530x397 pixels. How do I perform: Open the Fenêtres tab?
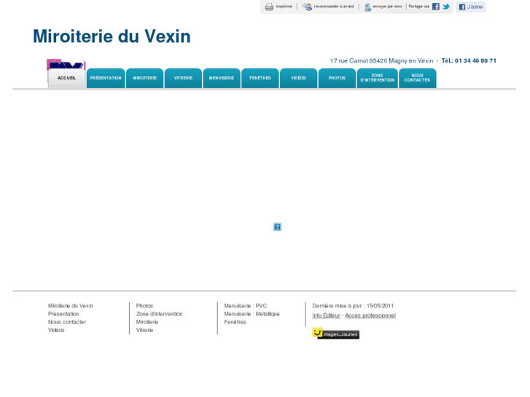pyautogui.click(x=260, y=78)
